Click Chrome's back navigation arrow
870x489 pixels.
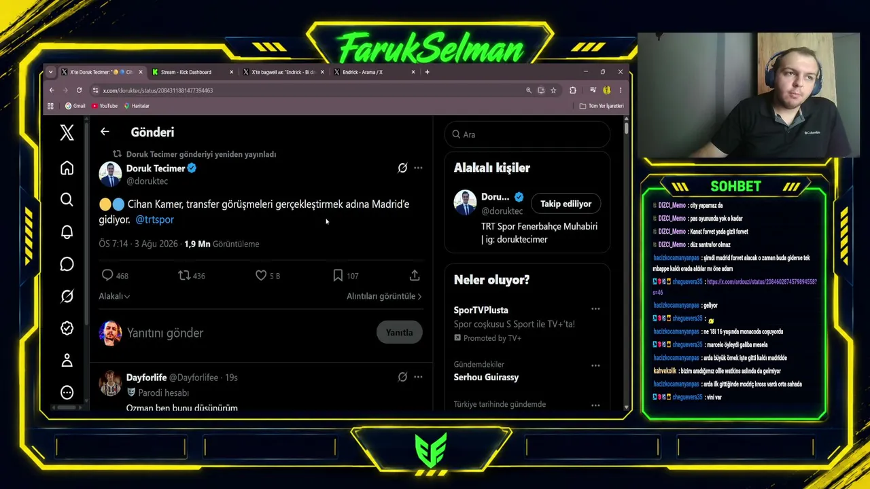click(x=52, y=90)
